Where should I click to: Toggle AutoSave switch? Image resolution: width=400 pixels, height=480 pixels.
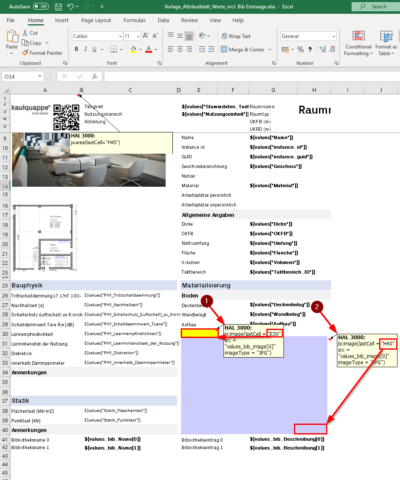point(41,6)
